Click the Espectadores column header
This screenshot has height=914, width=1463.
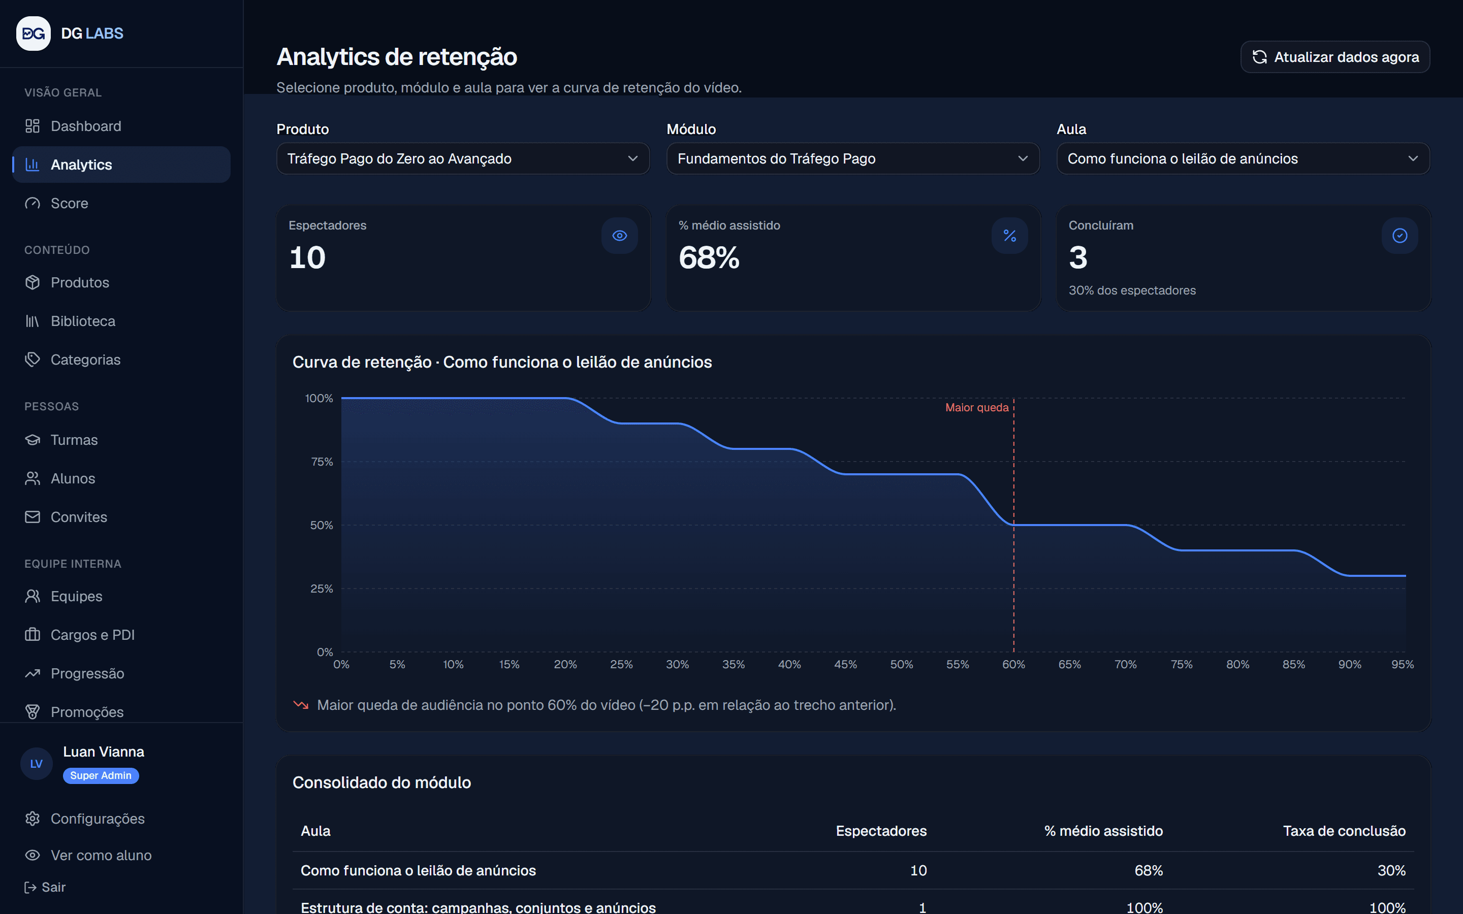point(881,831)
